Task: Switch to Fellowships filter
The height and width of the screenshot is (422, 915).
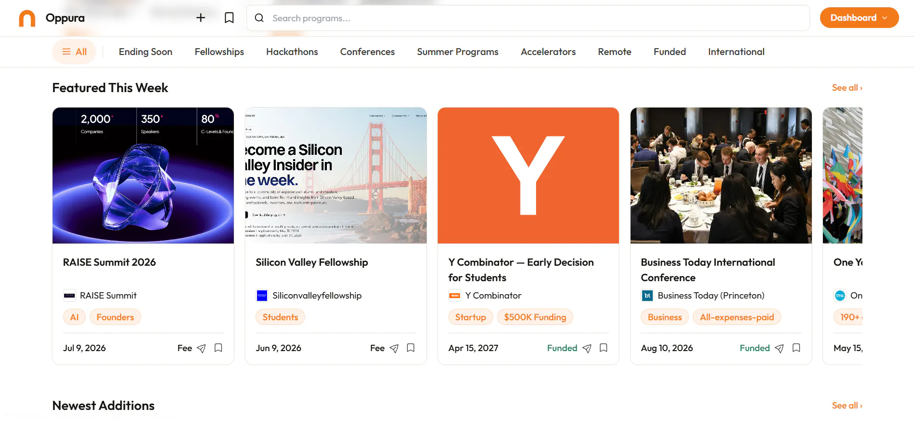Action: pos(219,52)
